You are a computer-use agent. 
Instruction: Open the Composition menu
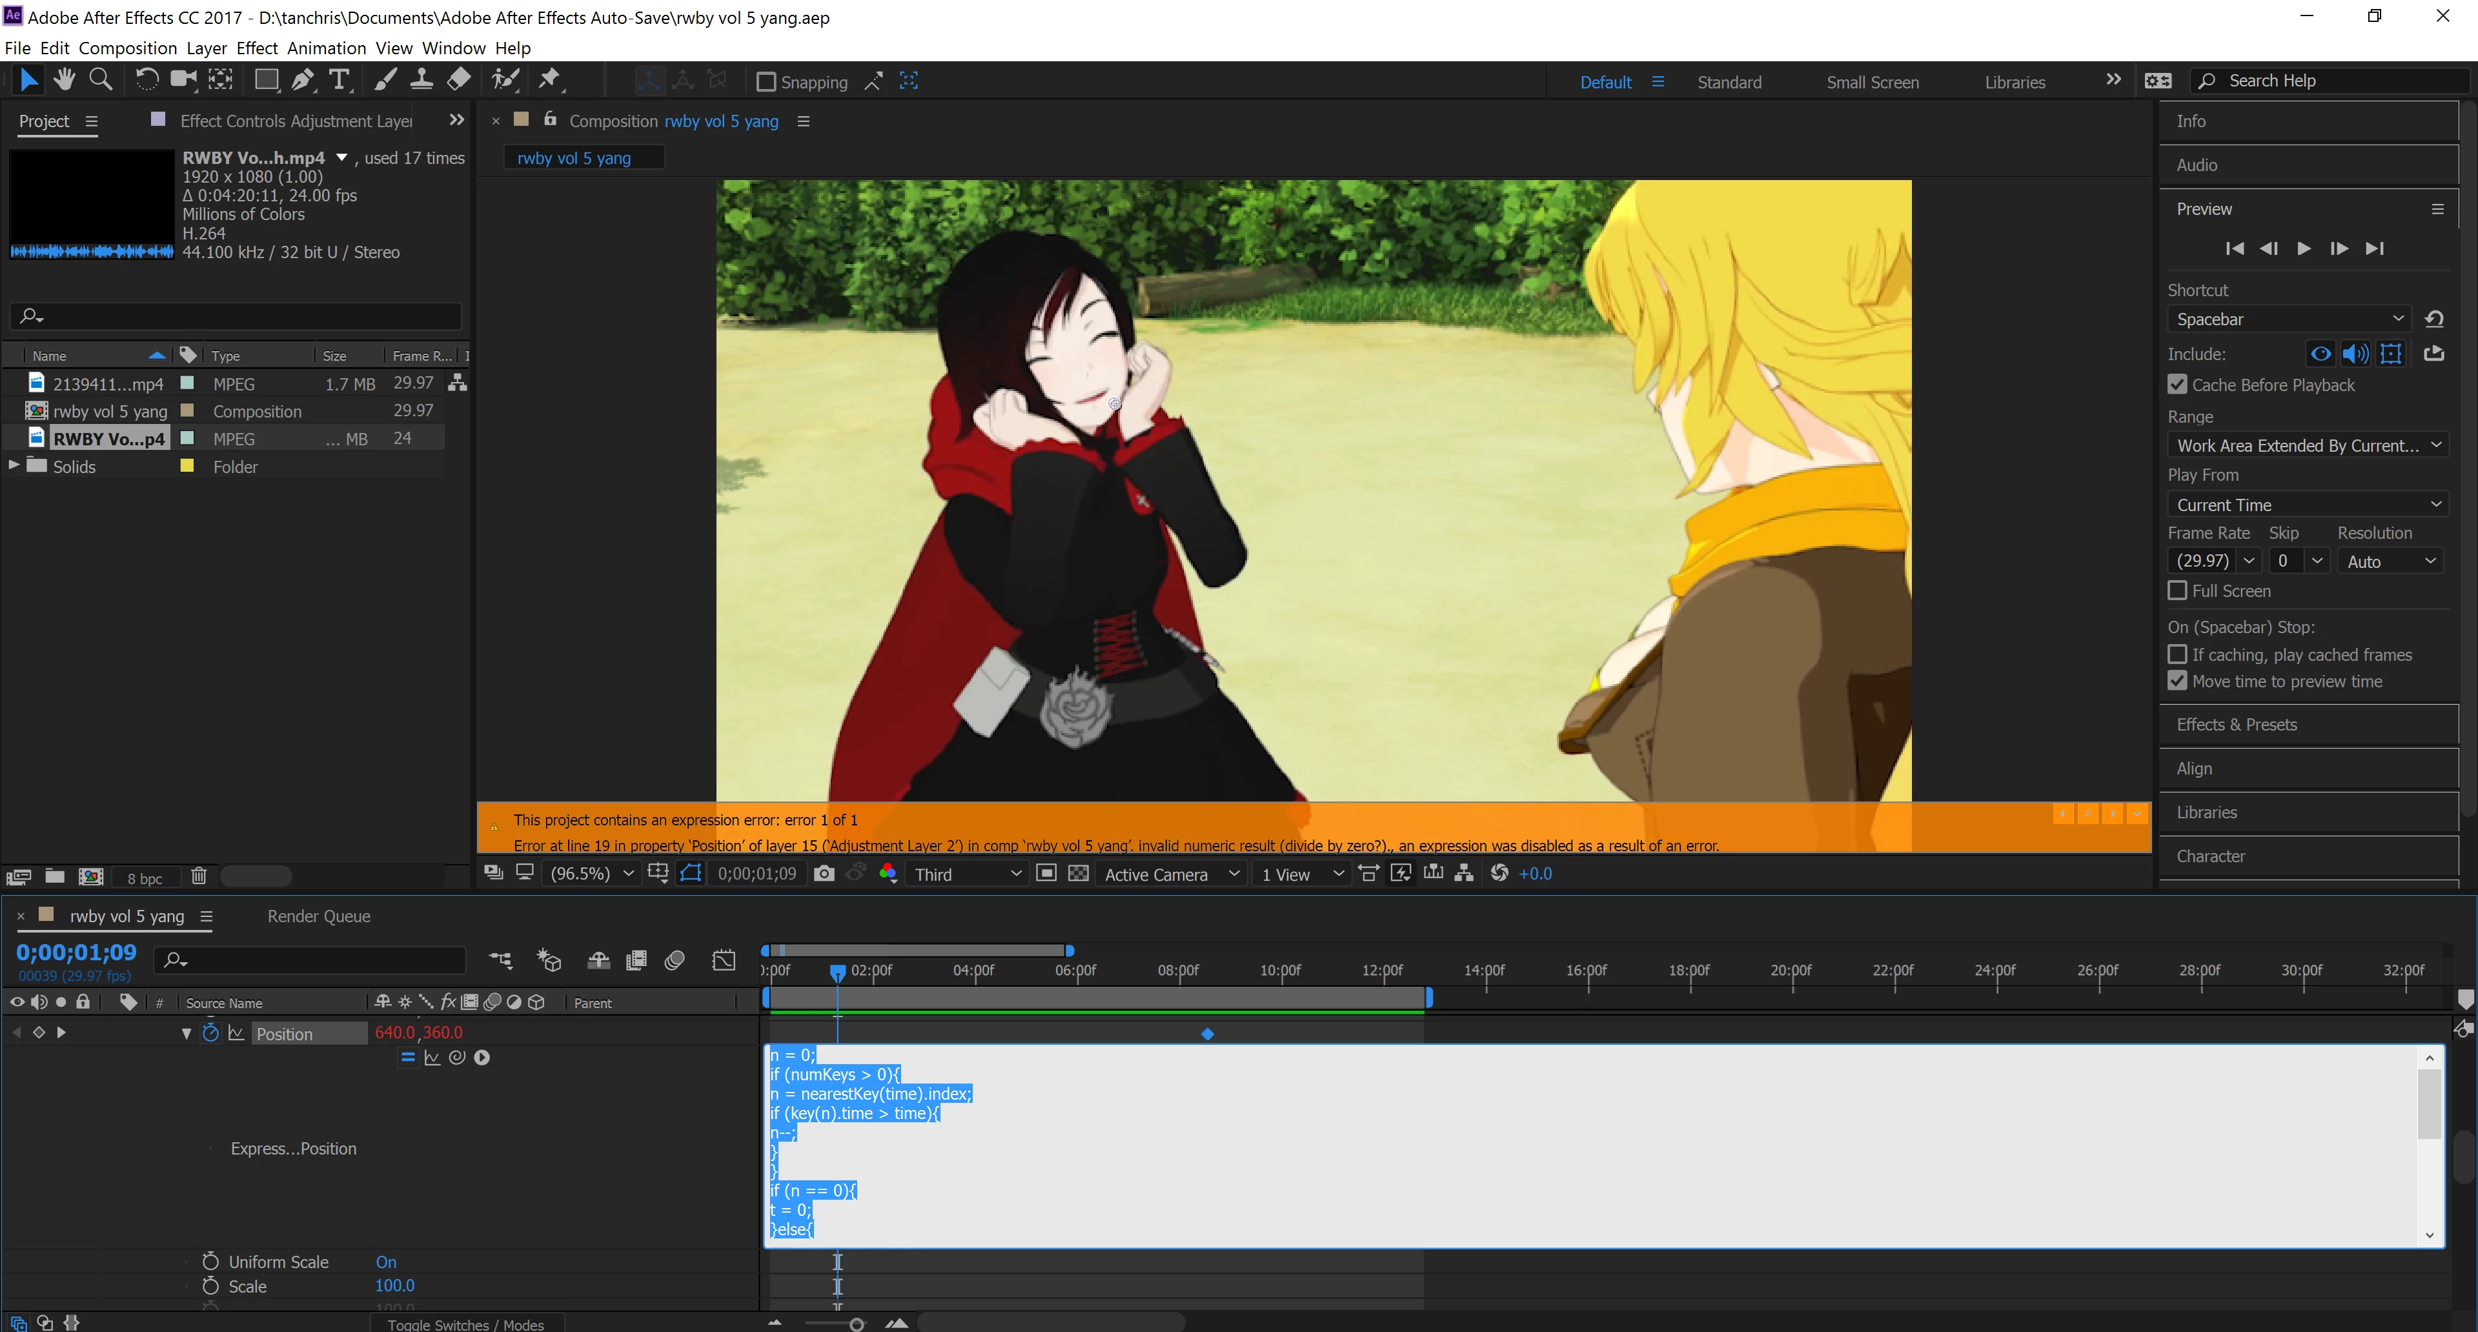click(127, 48)
